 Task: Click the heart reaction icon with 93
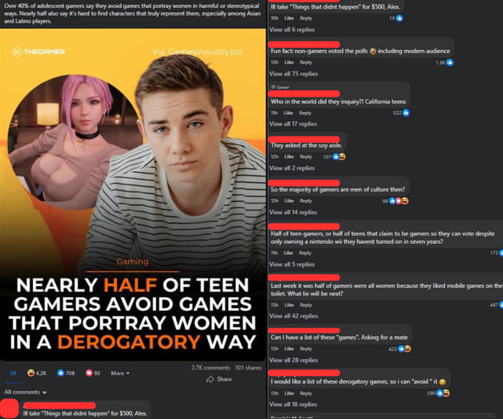coord(89,373)
